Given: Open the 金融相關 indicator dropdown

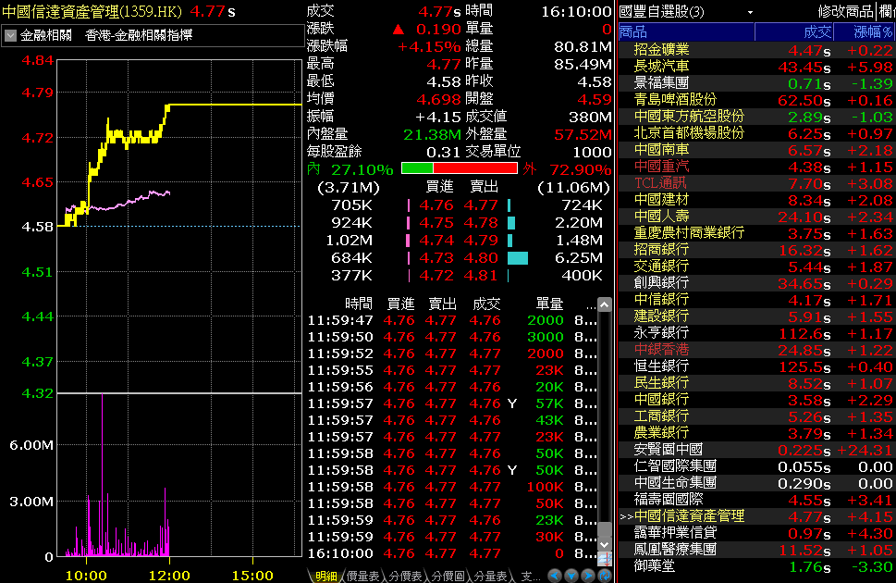Looking at the screenshot, I should 10,35.
